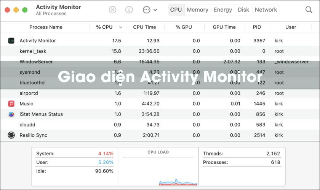Click PID value 2514

(259, 135)
